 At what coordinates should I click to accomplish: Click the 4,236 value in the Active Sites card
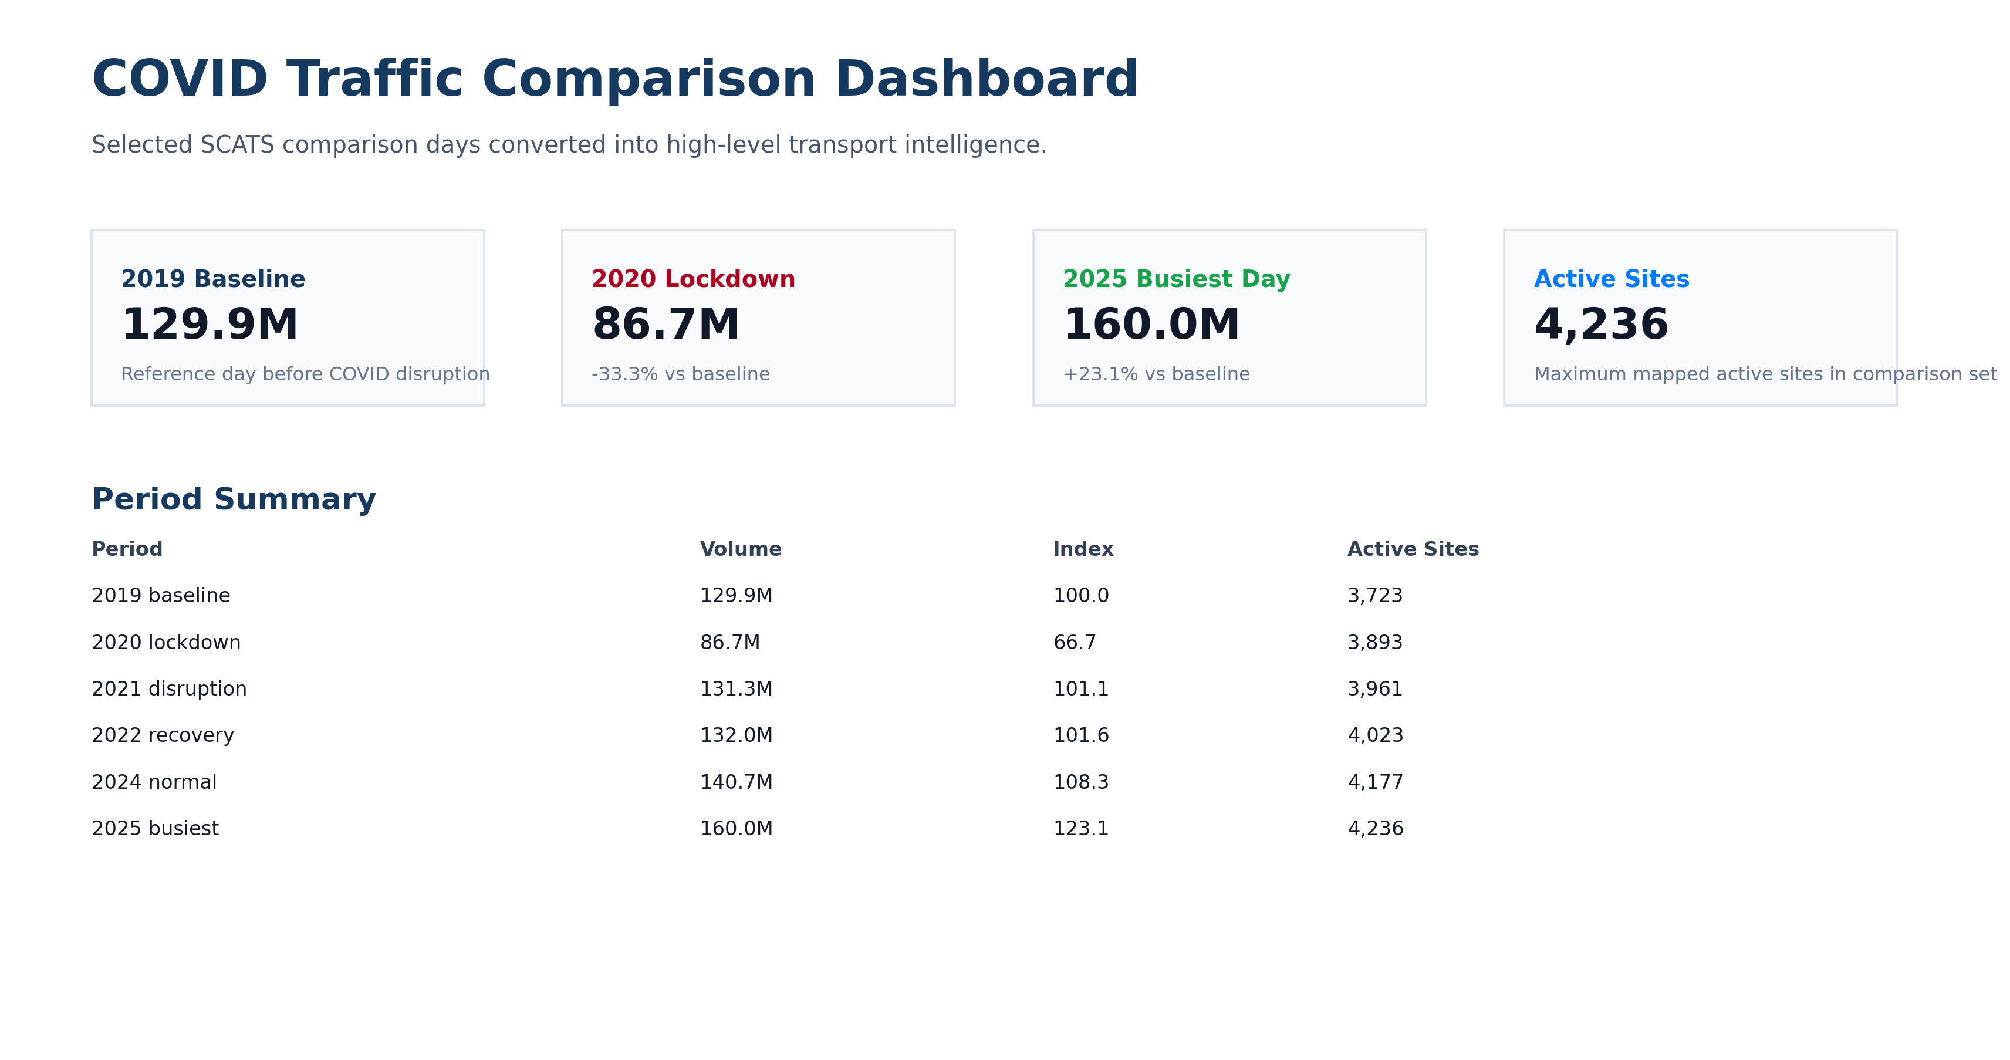[x=1601, y=325]
